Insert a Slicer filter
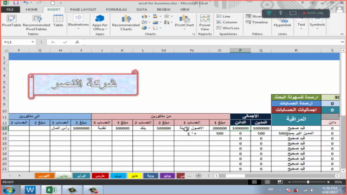 pos(254,16)
